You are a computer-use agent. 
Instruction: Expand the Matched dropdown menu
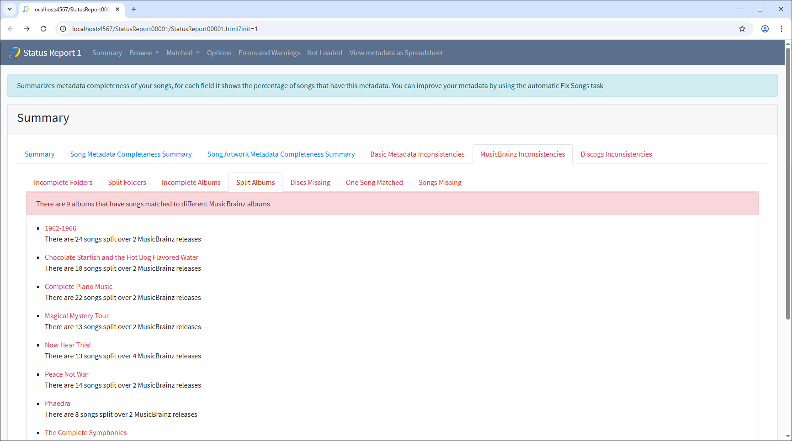click(183, 53)
